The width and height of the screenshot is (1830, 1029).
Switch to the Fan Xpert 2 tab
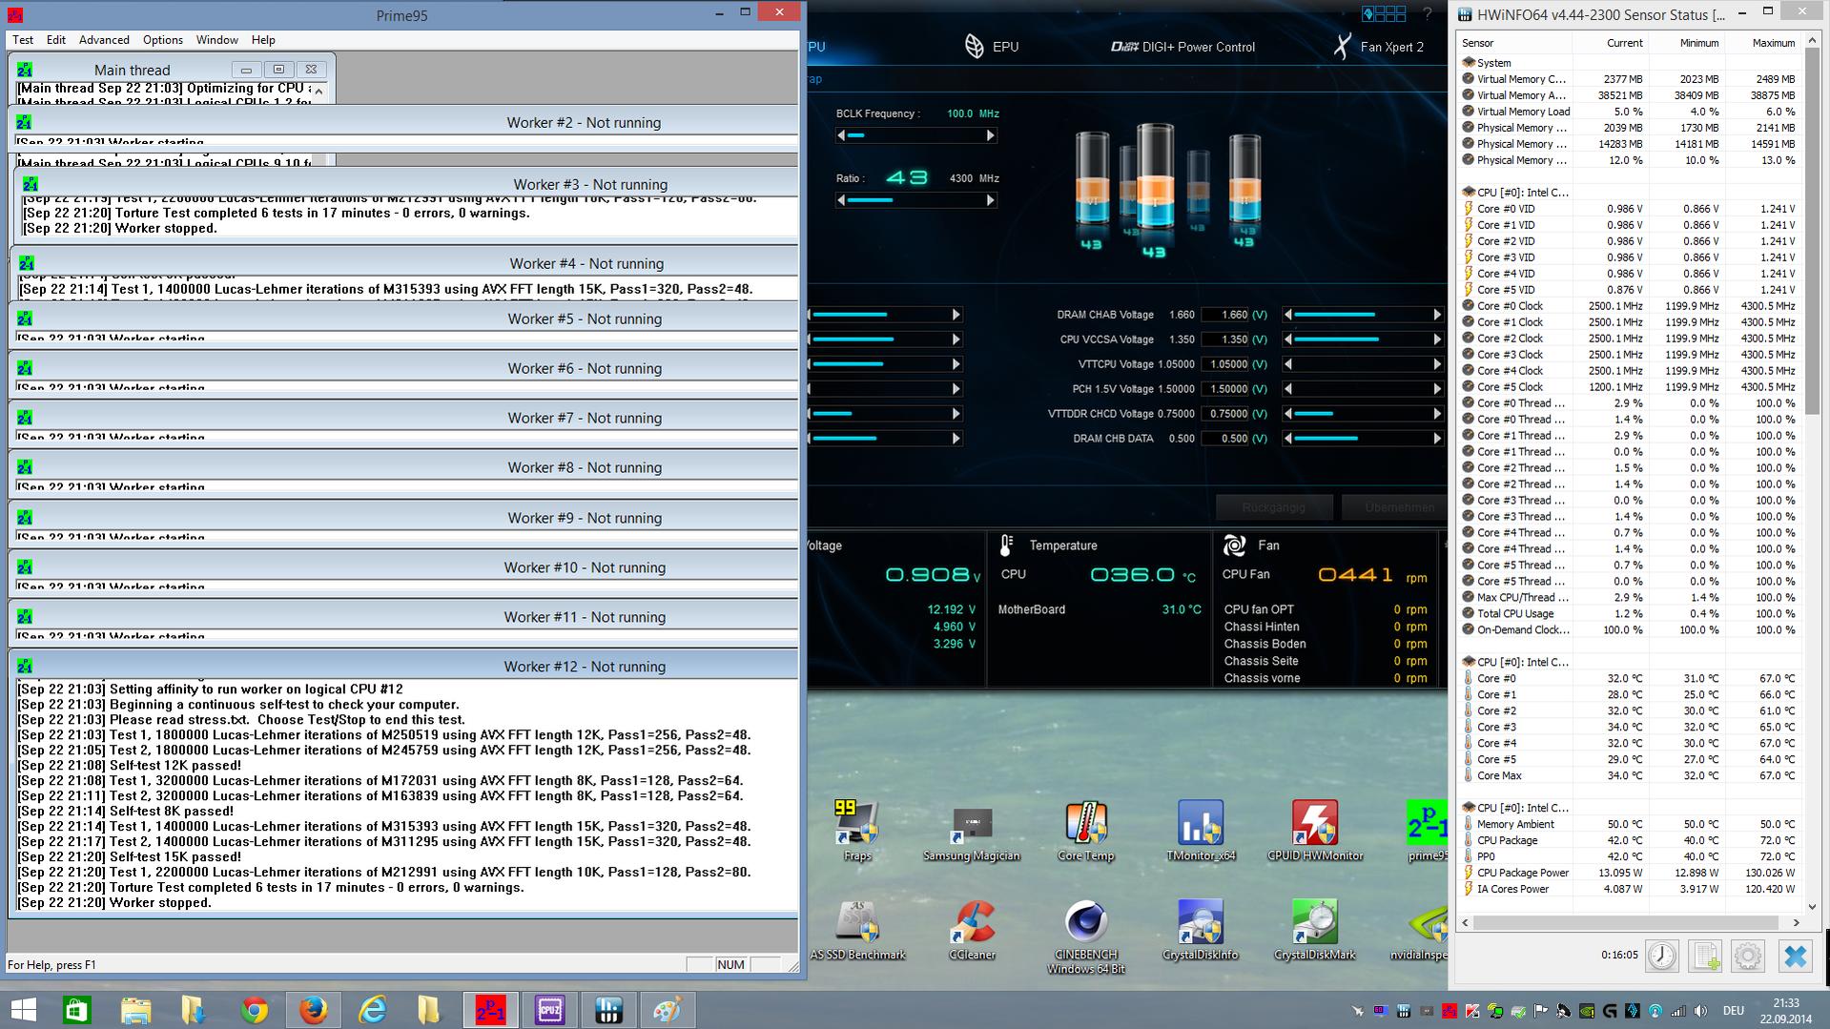(1378, 47)
